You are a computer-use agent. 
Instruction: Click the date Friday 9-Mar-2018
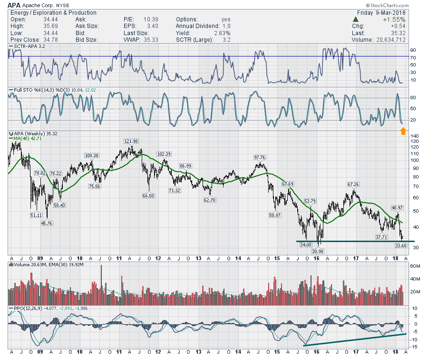click(381, 13)
